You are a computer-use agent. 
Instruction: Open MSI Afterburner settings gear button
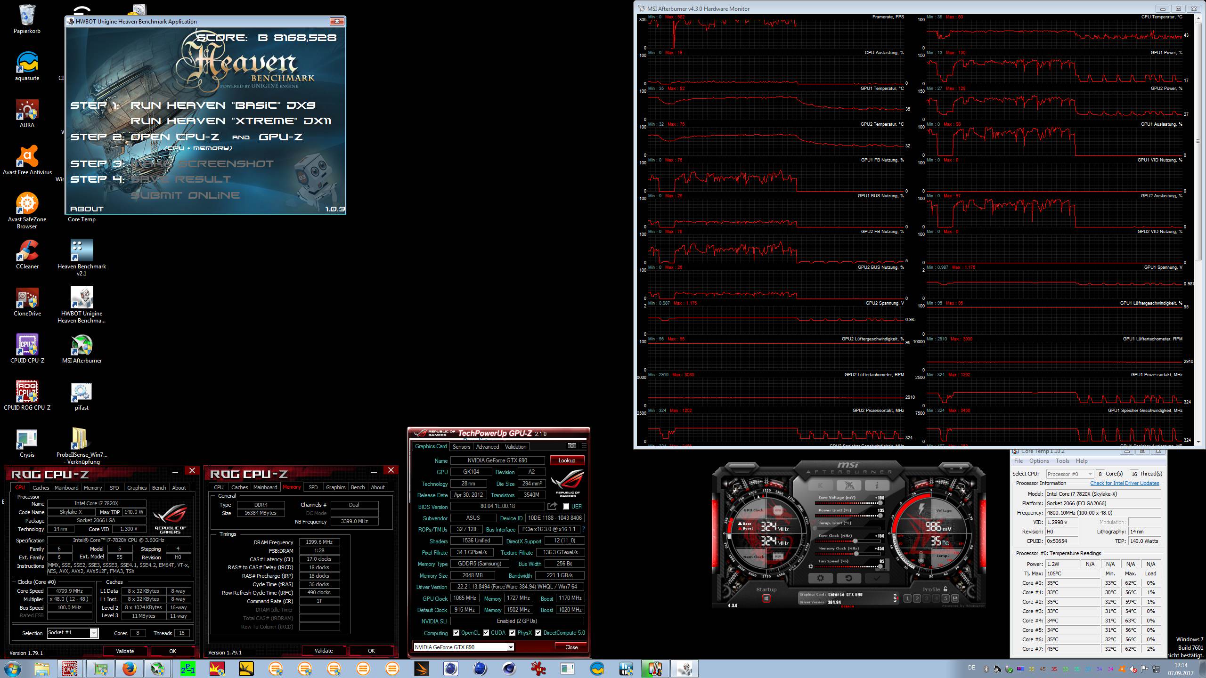click(x=821, y=578)
